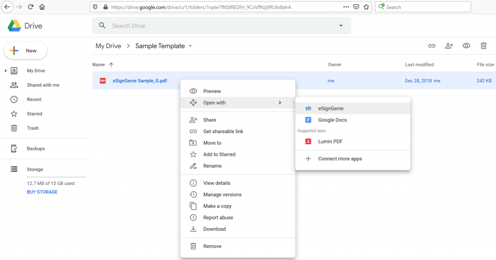Viewport: 496px width, 260px height.
Task: Choose Preview in context menu
Action: (x=238, y=91)
